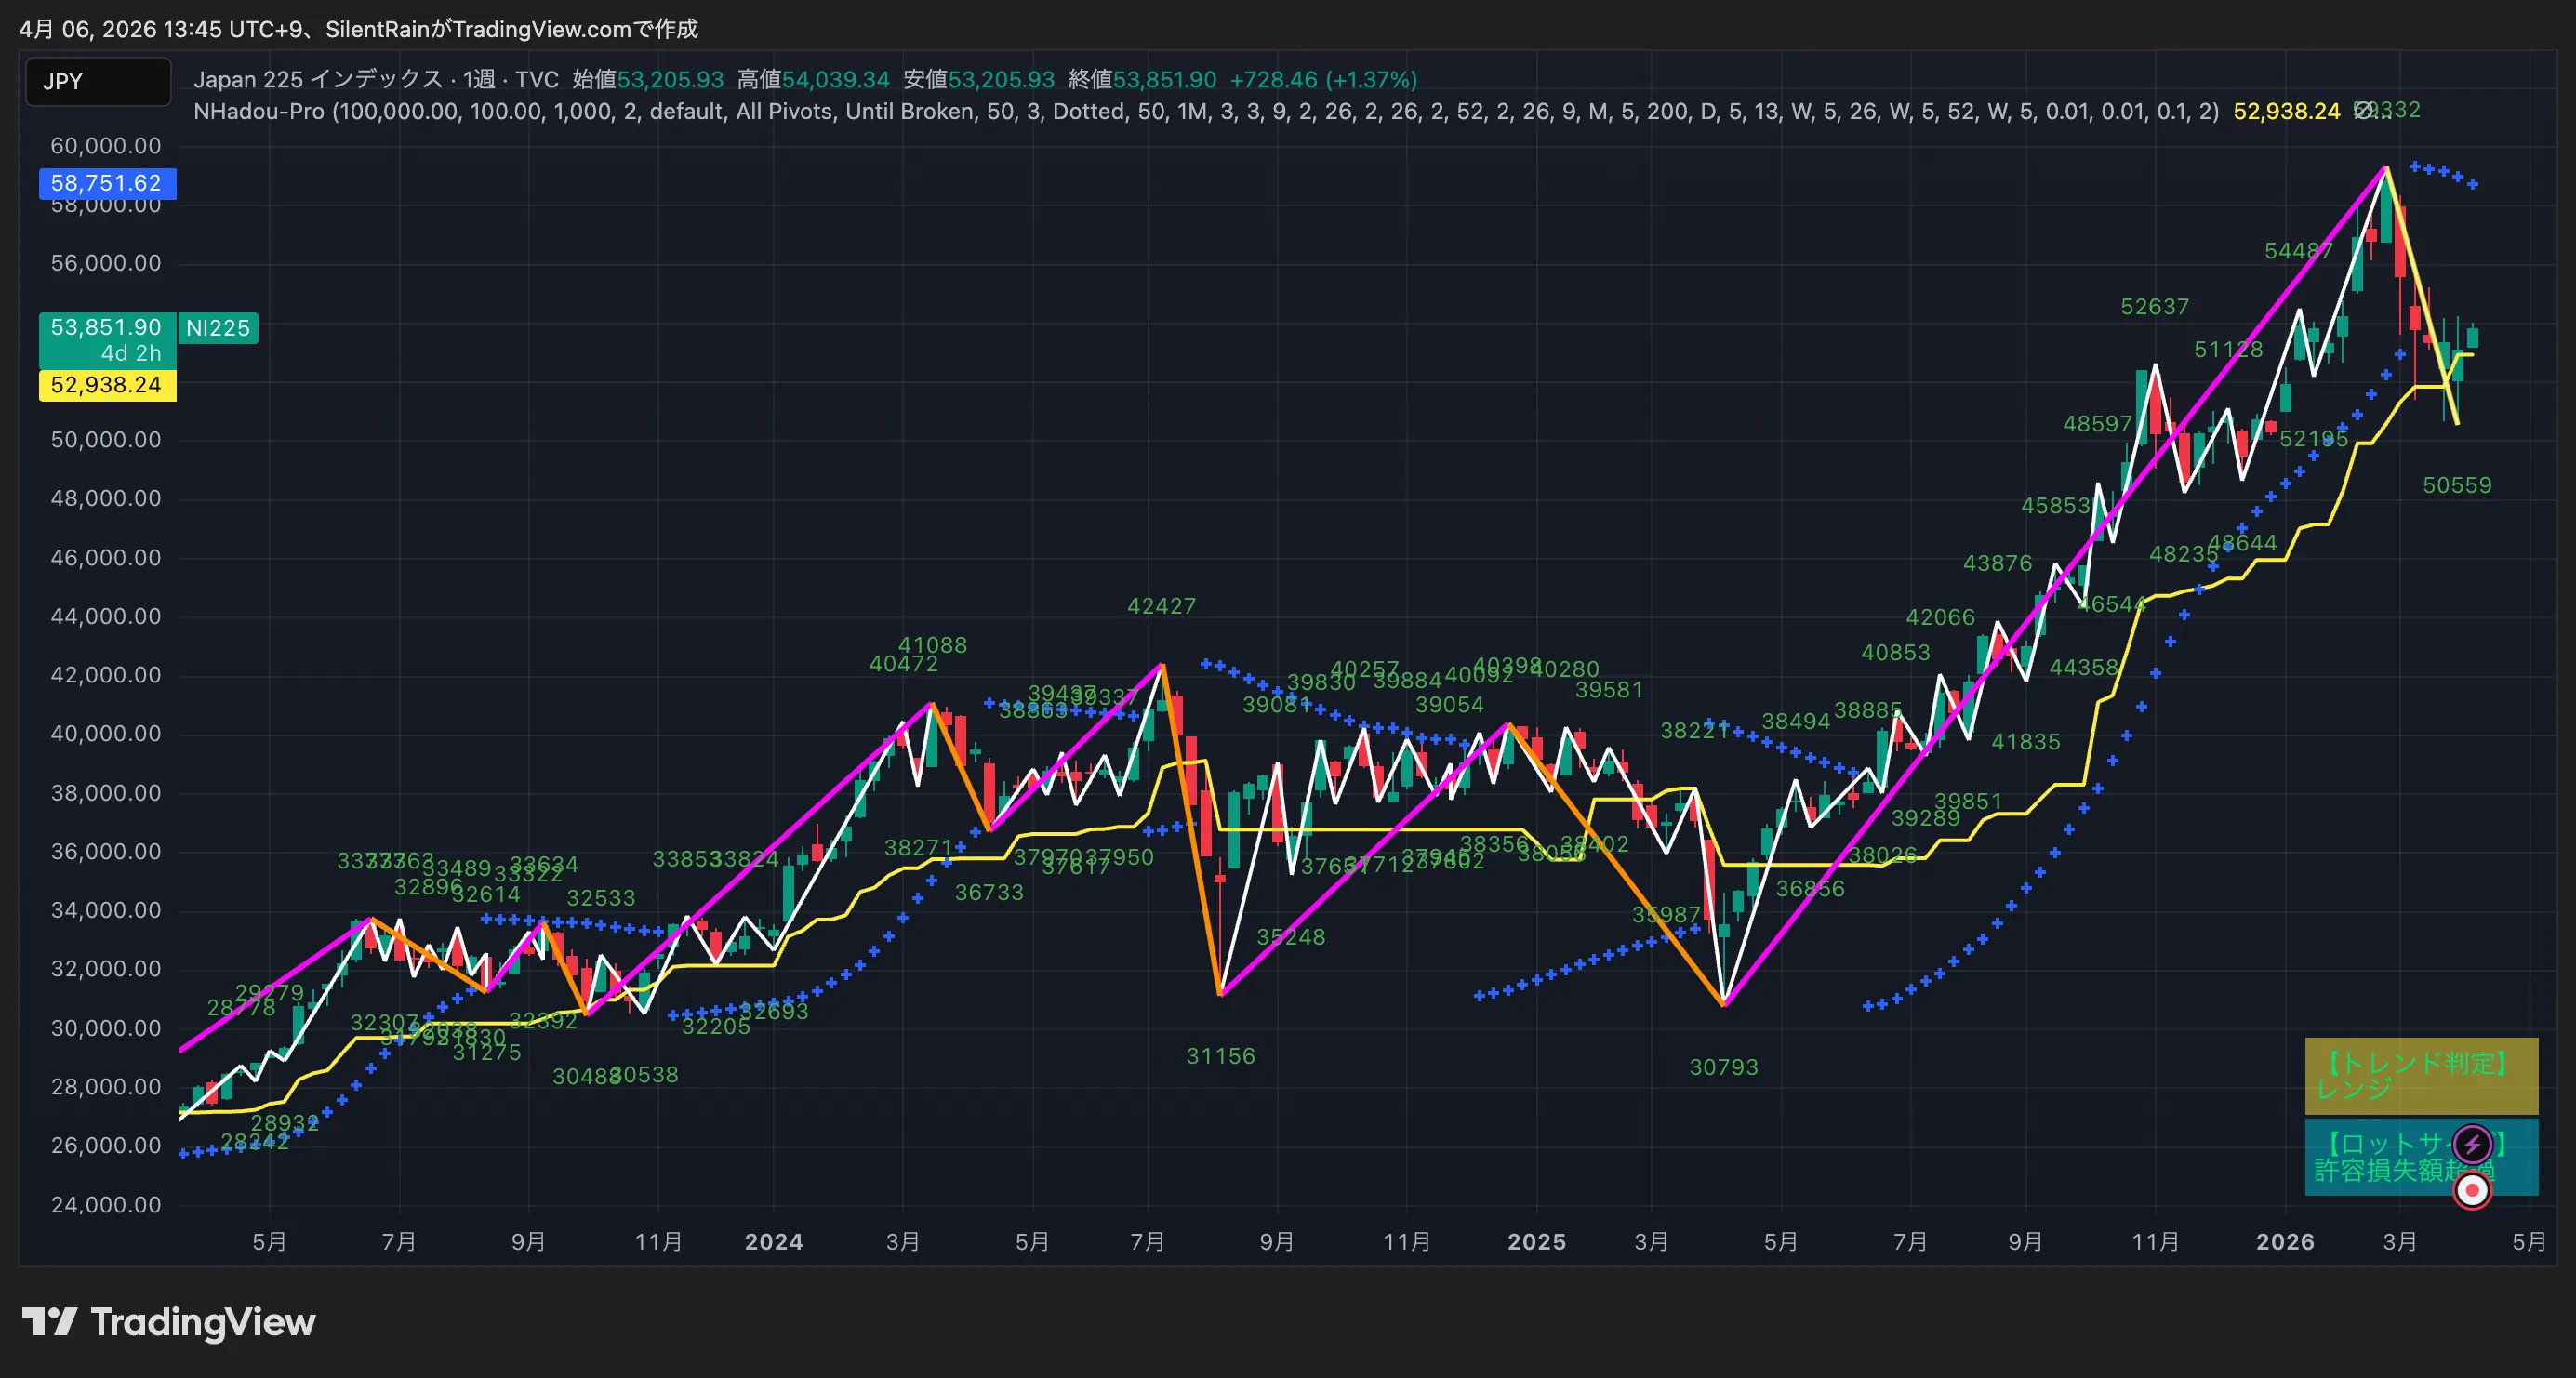Image resolution: width=2576 pixels, height=1378 pixels.
Task: Click the 60,000.00 price scale label
Action: coord(106,146)
